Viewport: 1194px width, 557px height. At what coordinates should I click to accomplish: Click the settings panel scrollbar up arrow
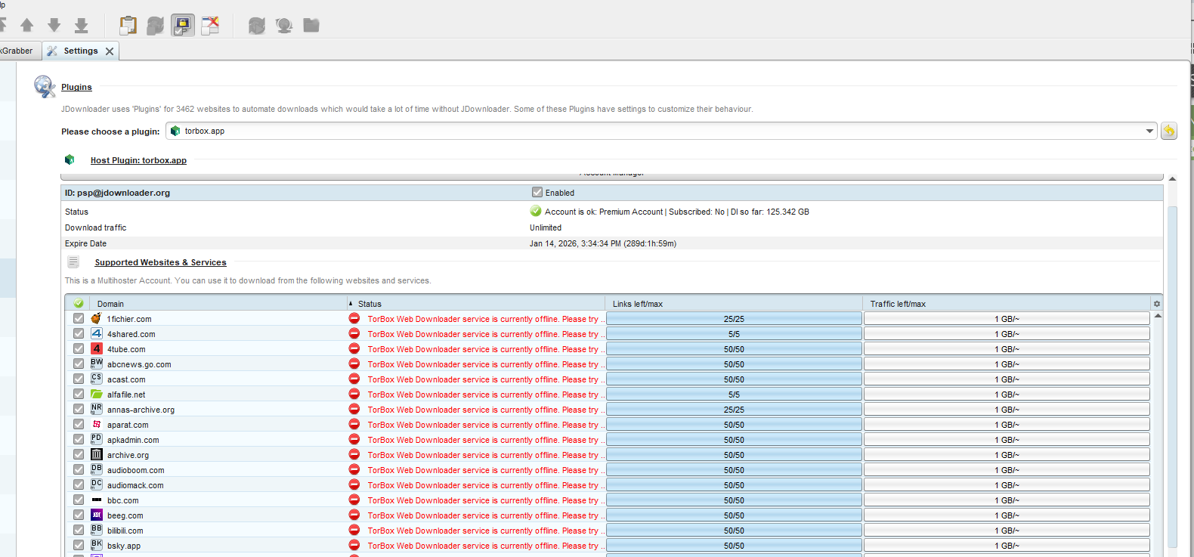point(1172,179)
